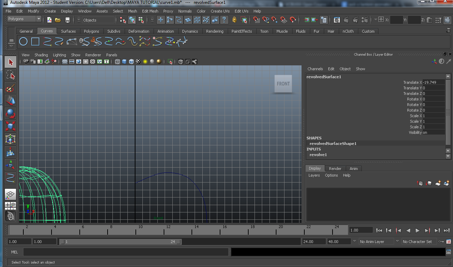Click the play forwards button
The width and height of the screenshot is (453, 267).
418,230
